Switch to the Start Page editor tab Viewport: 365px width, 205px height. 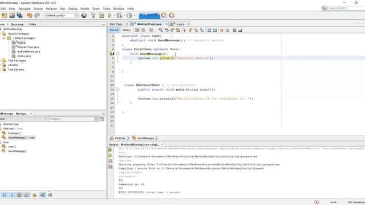(116, 24)
